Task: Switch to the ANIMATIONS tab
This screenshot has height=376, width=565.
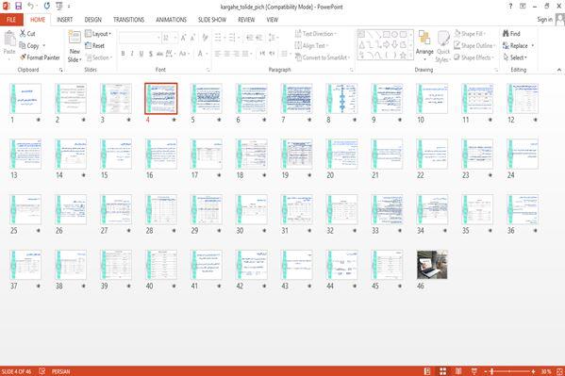Action: click(x=171, y=20)
